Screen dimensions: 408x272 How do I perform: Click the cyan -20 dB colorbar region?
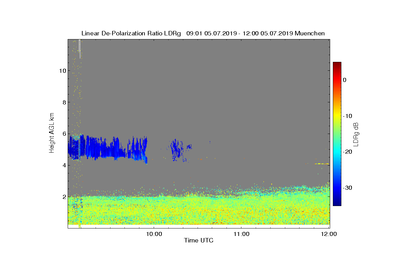tap(337, 152)
